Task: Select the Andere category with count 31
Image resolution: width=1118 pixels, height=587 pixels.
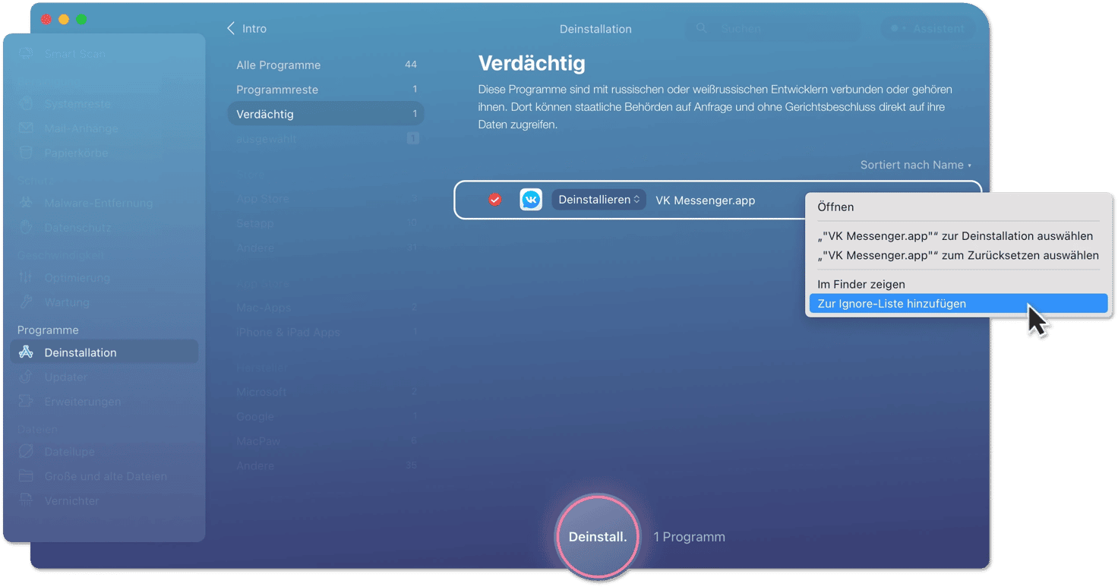Action: coord(326,248)
